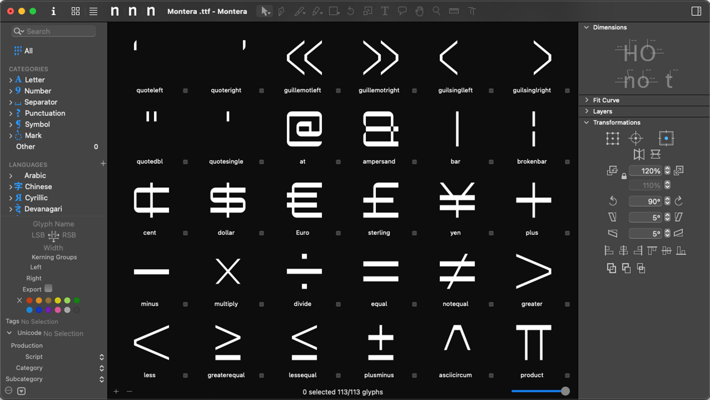Image resolution: width=710 pixels, height=400 pixels.
Task: Open the font info button
Action: tap(53, 11)
